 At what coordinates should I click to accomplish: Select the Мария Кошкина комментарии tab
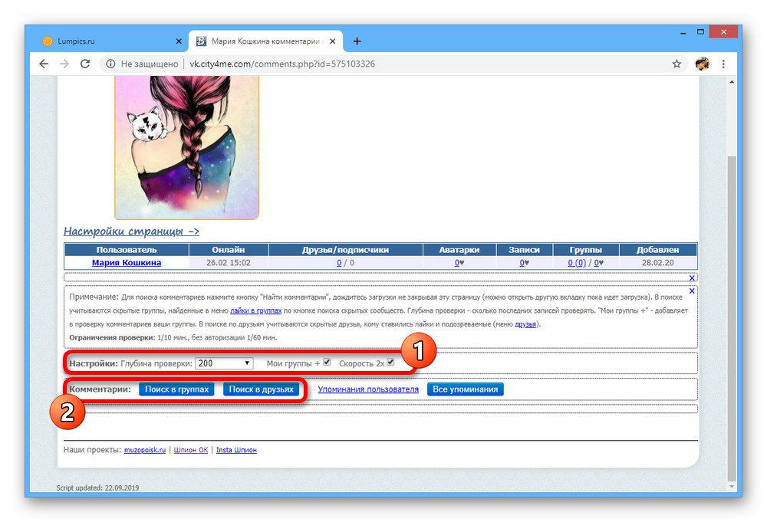(x=266, y=41)
